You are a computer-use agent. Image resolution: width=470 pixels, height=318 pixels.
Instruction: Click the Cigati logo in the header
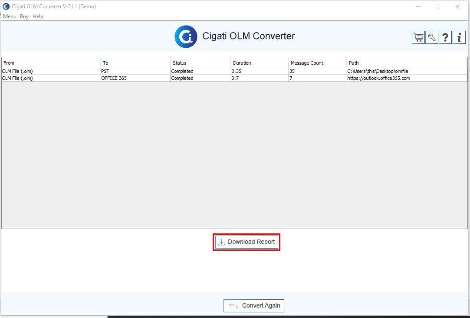(186, 36)
